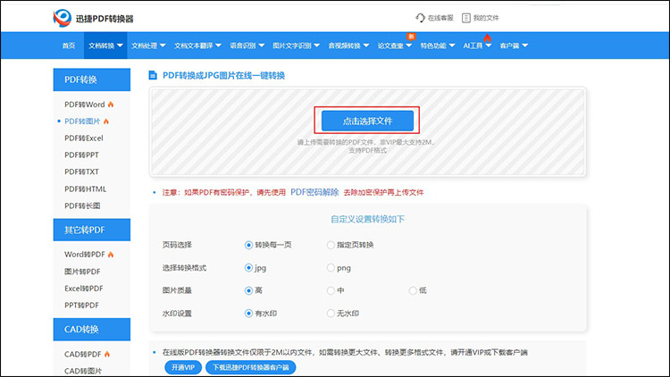
Task: Set image quality to 低
Action: (413, 290)
